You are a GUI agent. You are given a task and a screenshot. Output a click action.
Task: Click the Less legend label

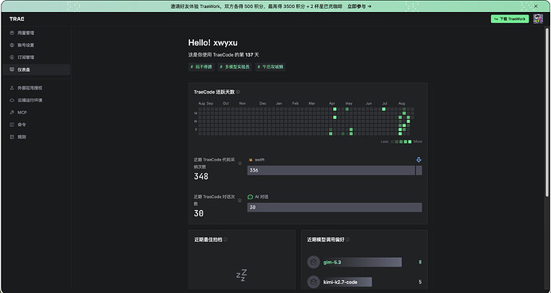coord(384,141)
